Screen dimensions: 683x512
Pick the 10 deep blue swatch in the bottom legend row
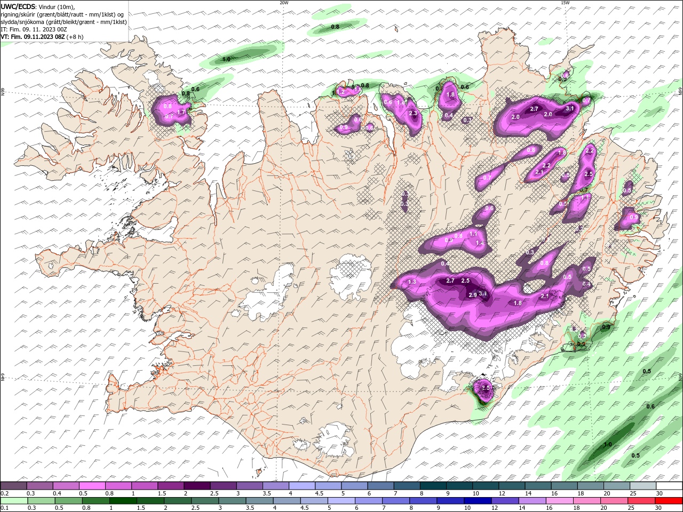478,501
